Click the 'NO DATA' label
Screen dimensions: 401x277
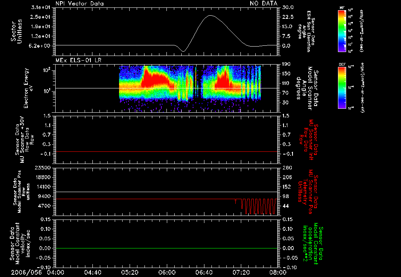tap(264, 4)
